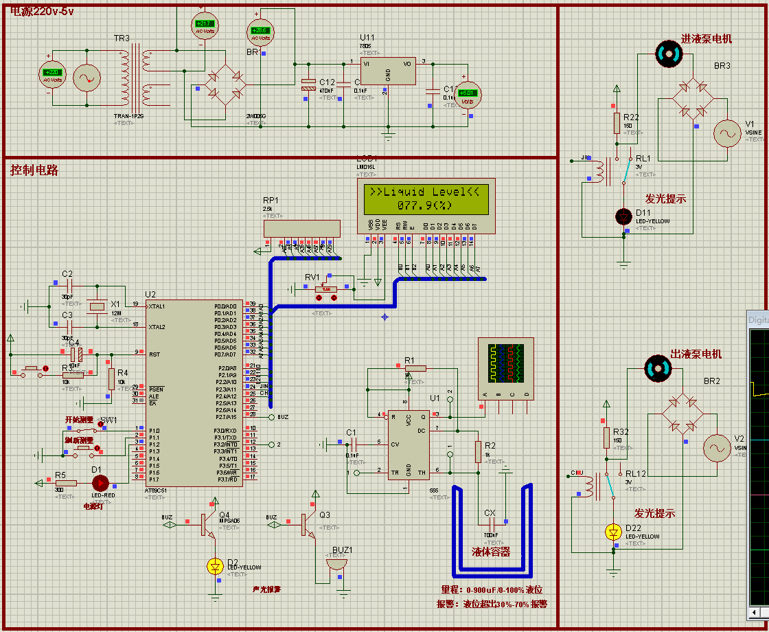Select the BR2 bridge rectifier
Image resolution: width=769 pixels, height=632 pixels.
coord(682,414)
